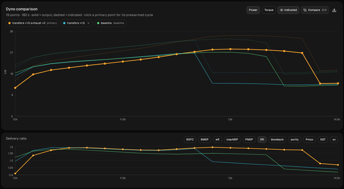Show the BMEP metric
344x189 pixels.
(205, 140)
